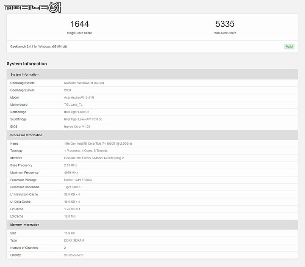Click the Maximum Frequency row label
The width and height of the screenshot is (305, 267).
pos(24,173)
